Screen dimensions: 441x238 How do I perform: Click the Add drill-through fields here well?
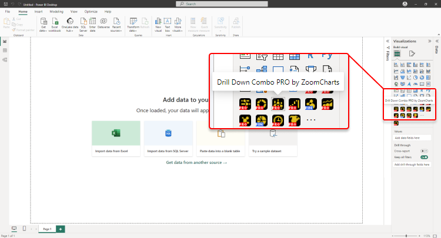tap(412, 165)
